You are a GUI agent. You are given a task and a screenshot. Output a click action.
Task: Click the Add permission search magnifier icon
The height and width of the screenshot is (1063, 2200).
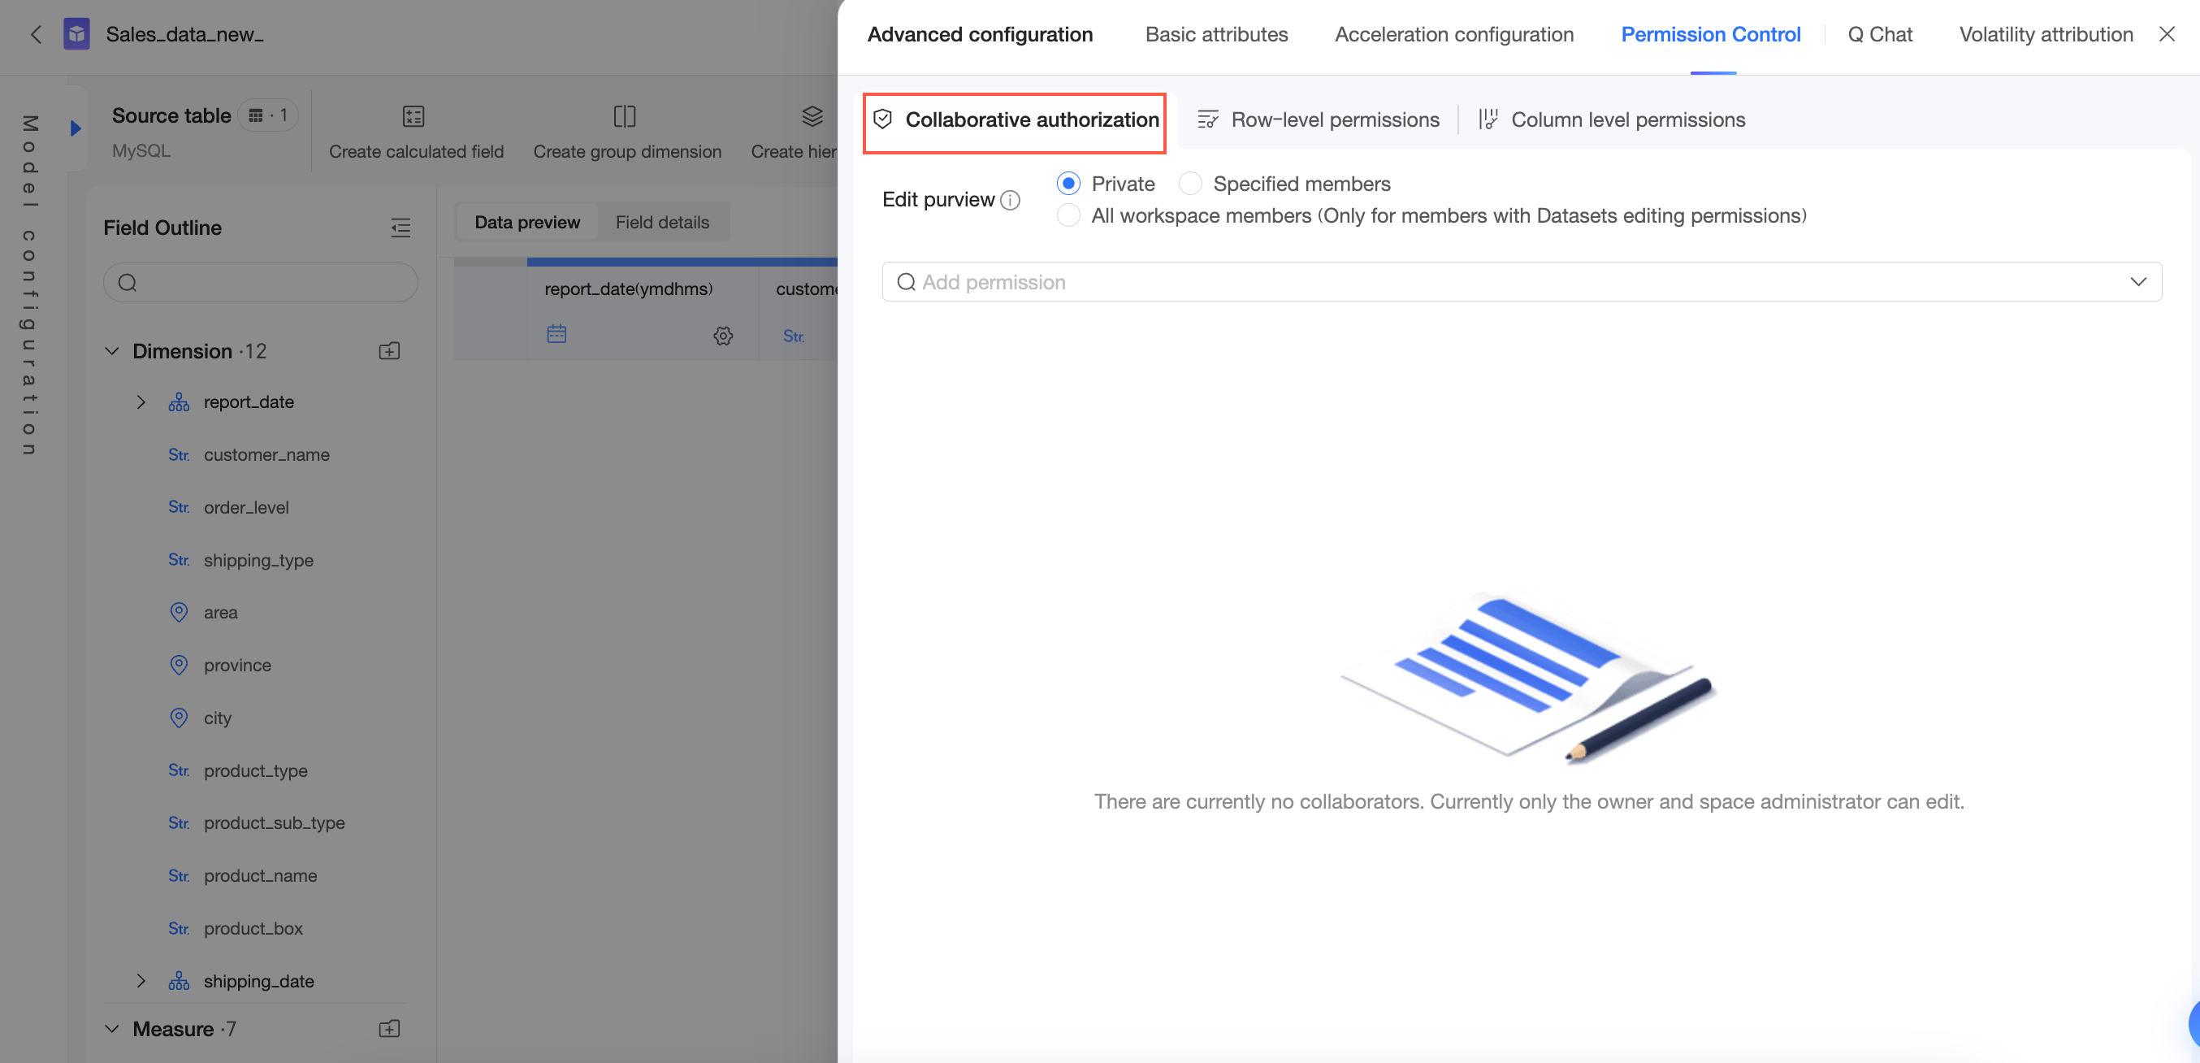[906, 282]
